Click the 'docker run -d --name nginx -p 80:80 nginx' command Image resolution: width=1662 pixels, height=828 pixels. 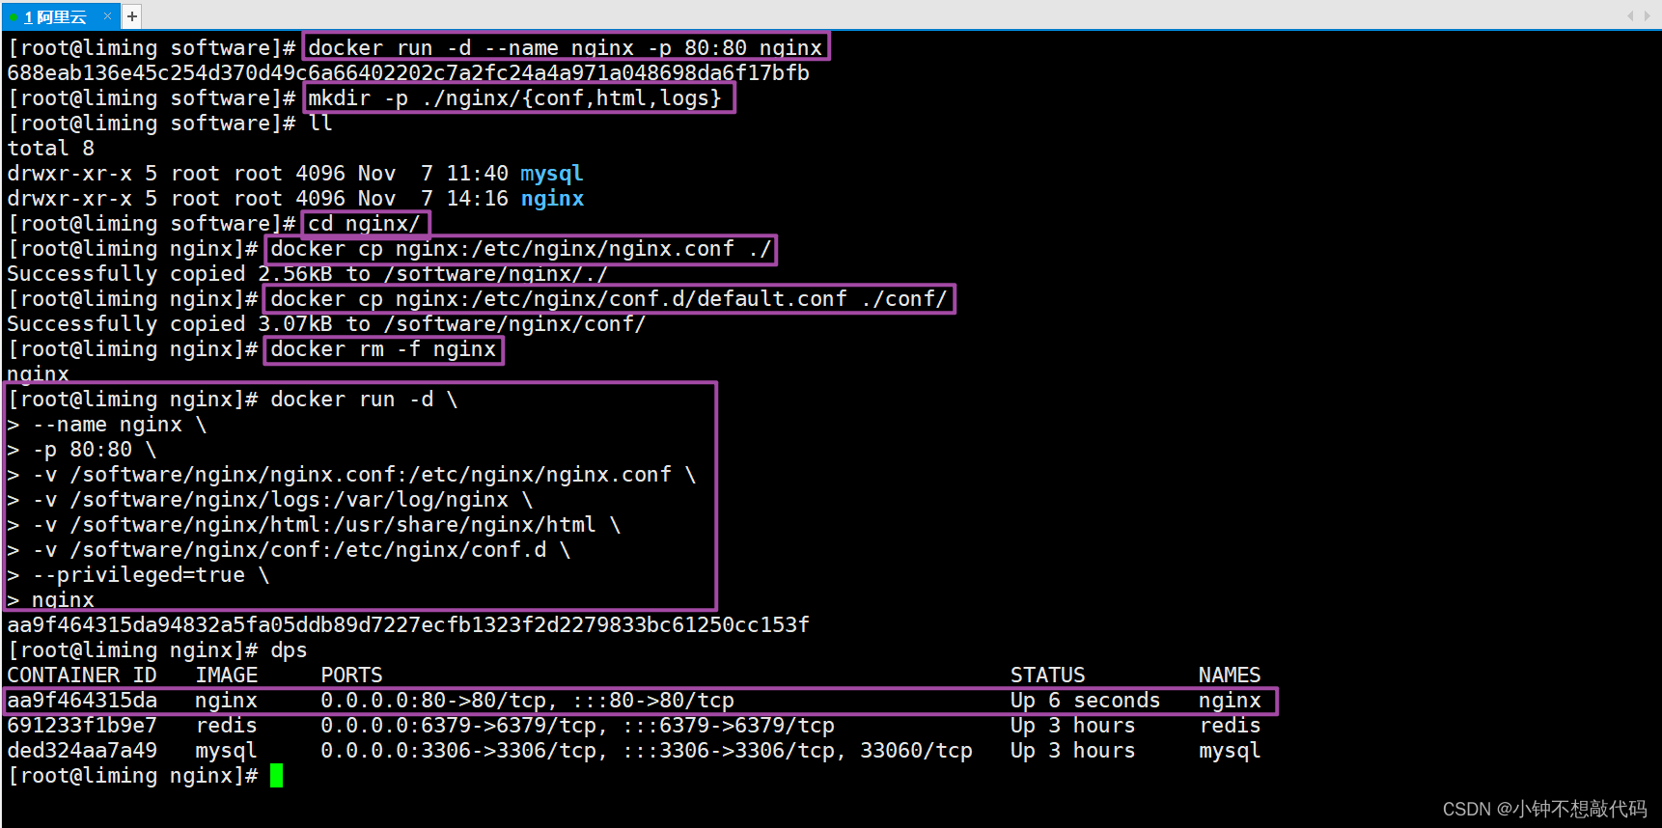click(x=566, y=48)
